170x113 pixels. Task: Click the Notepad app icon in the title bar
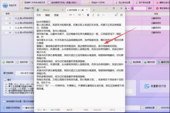click(x=38, y=10)
